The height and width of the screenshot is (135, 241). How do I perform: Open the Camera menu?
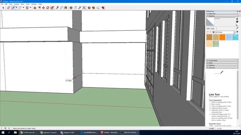17,4
